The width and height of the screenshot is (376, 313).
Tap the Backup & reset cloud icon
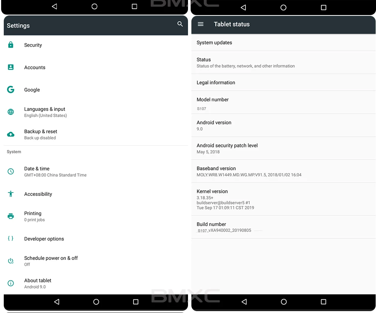(11, 134)
